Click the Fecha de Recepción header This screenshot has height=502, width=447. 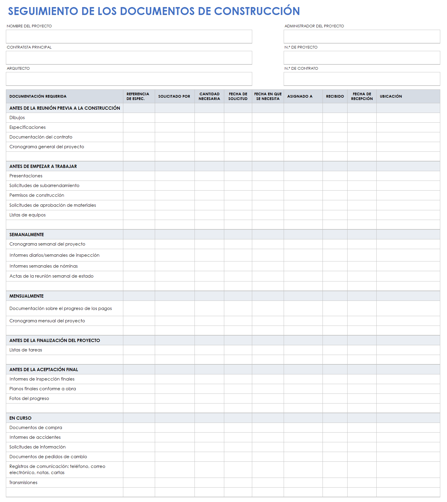(362, 96)
